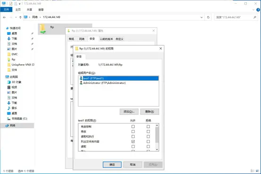Expand breadcrumb chevron after 网络

point(40,17)
